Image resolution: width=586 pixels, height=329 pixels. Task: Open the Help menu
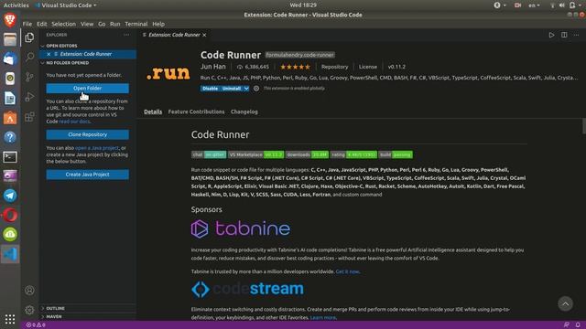[x=158, y=24]
